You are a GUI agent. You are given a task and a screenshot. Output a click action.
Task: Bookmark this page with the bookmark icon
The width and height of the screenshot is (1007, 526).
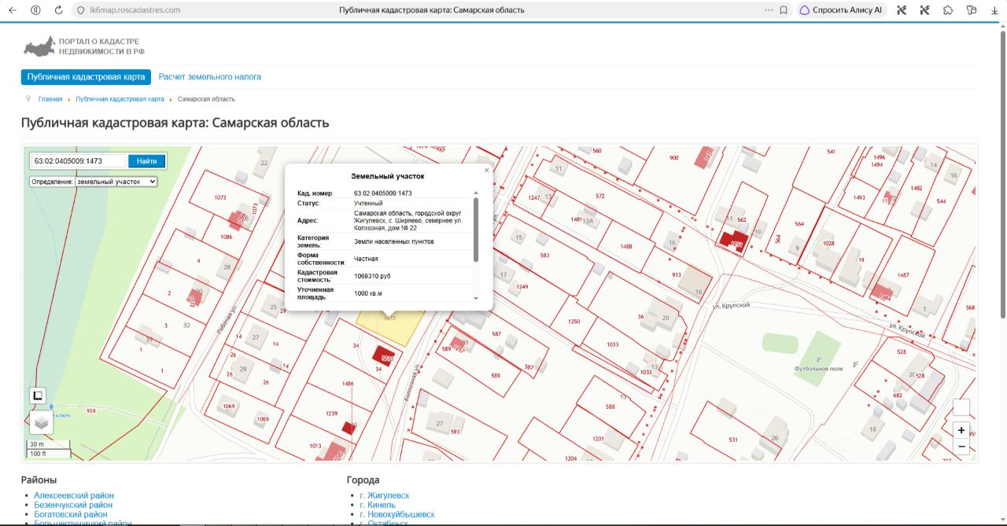pyautogui.click(x=784, y=10)
